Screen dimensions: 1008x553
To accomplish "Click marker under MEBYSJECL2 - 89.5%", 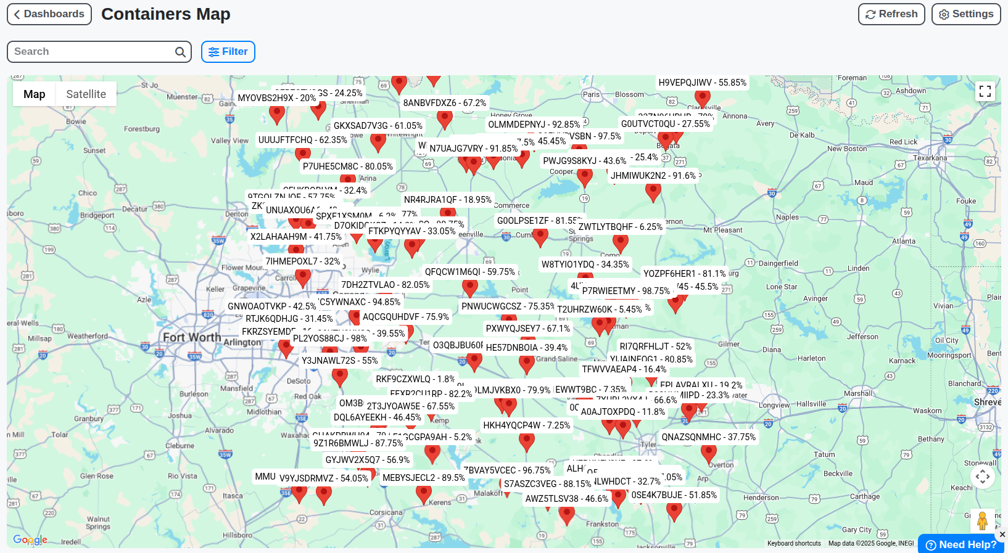I will click(424, 494).
